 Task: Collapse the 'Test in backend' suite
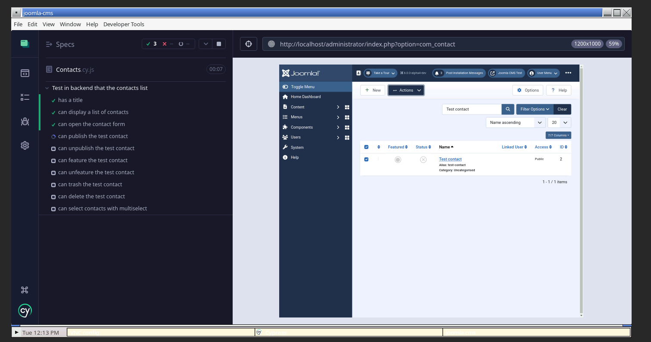click(x=47, y=88)
